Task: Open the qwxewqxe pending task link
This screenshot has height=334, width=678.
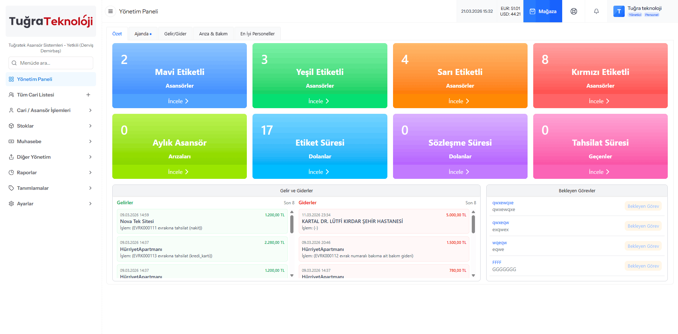Action: point(503,203)
